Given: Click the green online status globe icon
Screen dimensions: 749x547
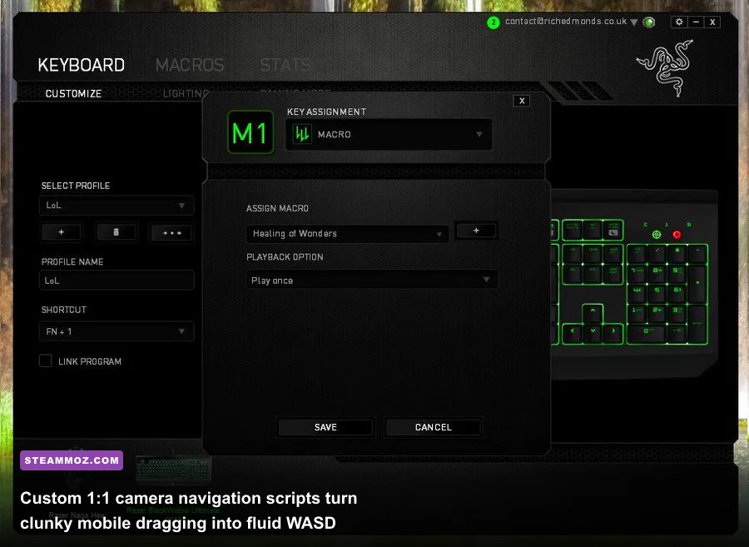Looking at the screenshot, I should 648,22.
